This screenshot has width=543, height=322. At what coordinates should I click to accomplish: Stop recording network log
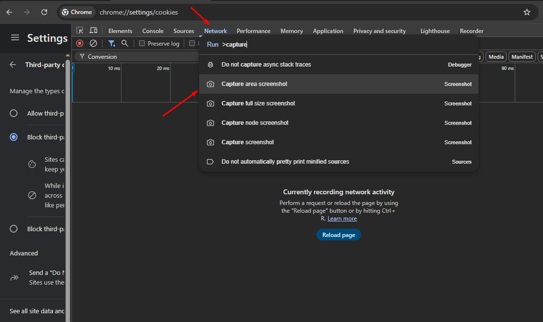[80, 43]
